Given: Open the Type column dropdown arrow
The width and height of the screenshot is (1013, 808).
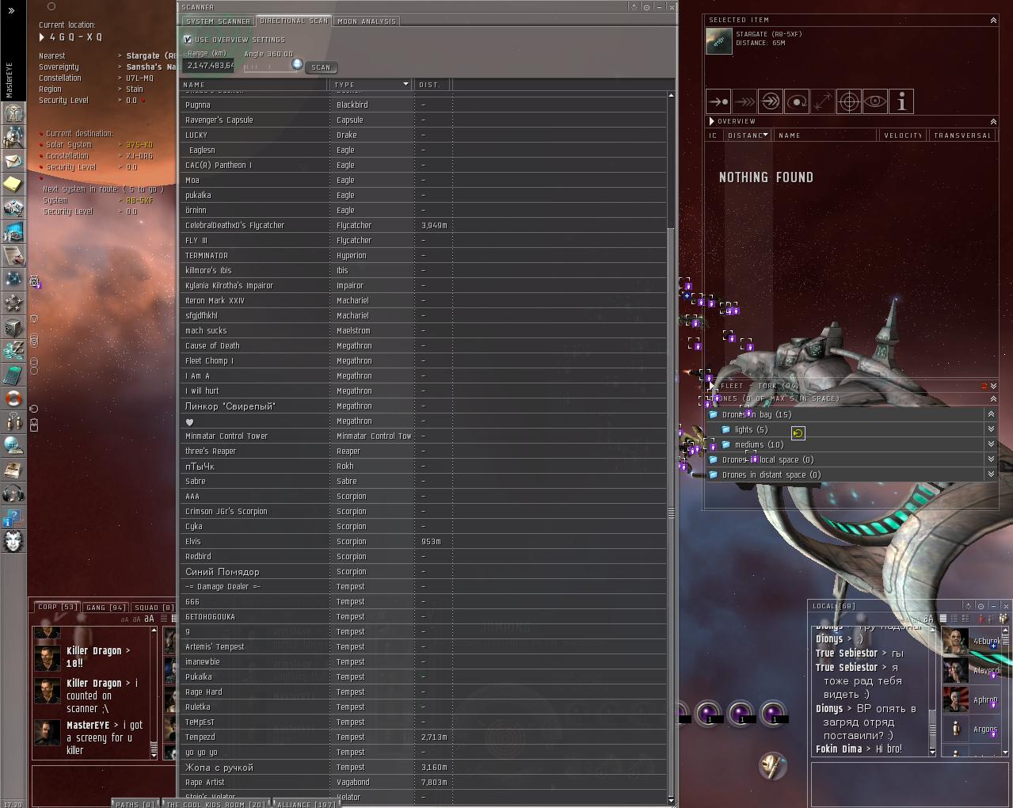Looking at the screenshot, I should [406, 84].
